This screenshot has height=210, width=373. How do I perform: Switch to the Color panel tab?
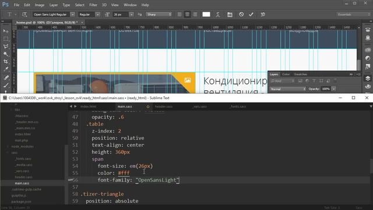click(x=286, y=74)
